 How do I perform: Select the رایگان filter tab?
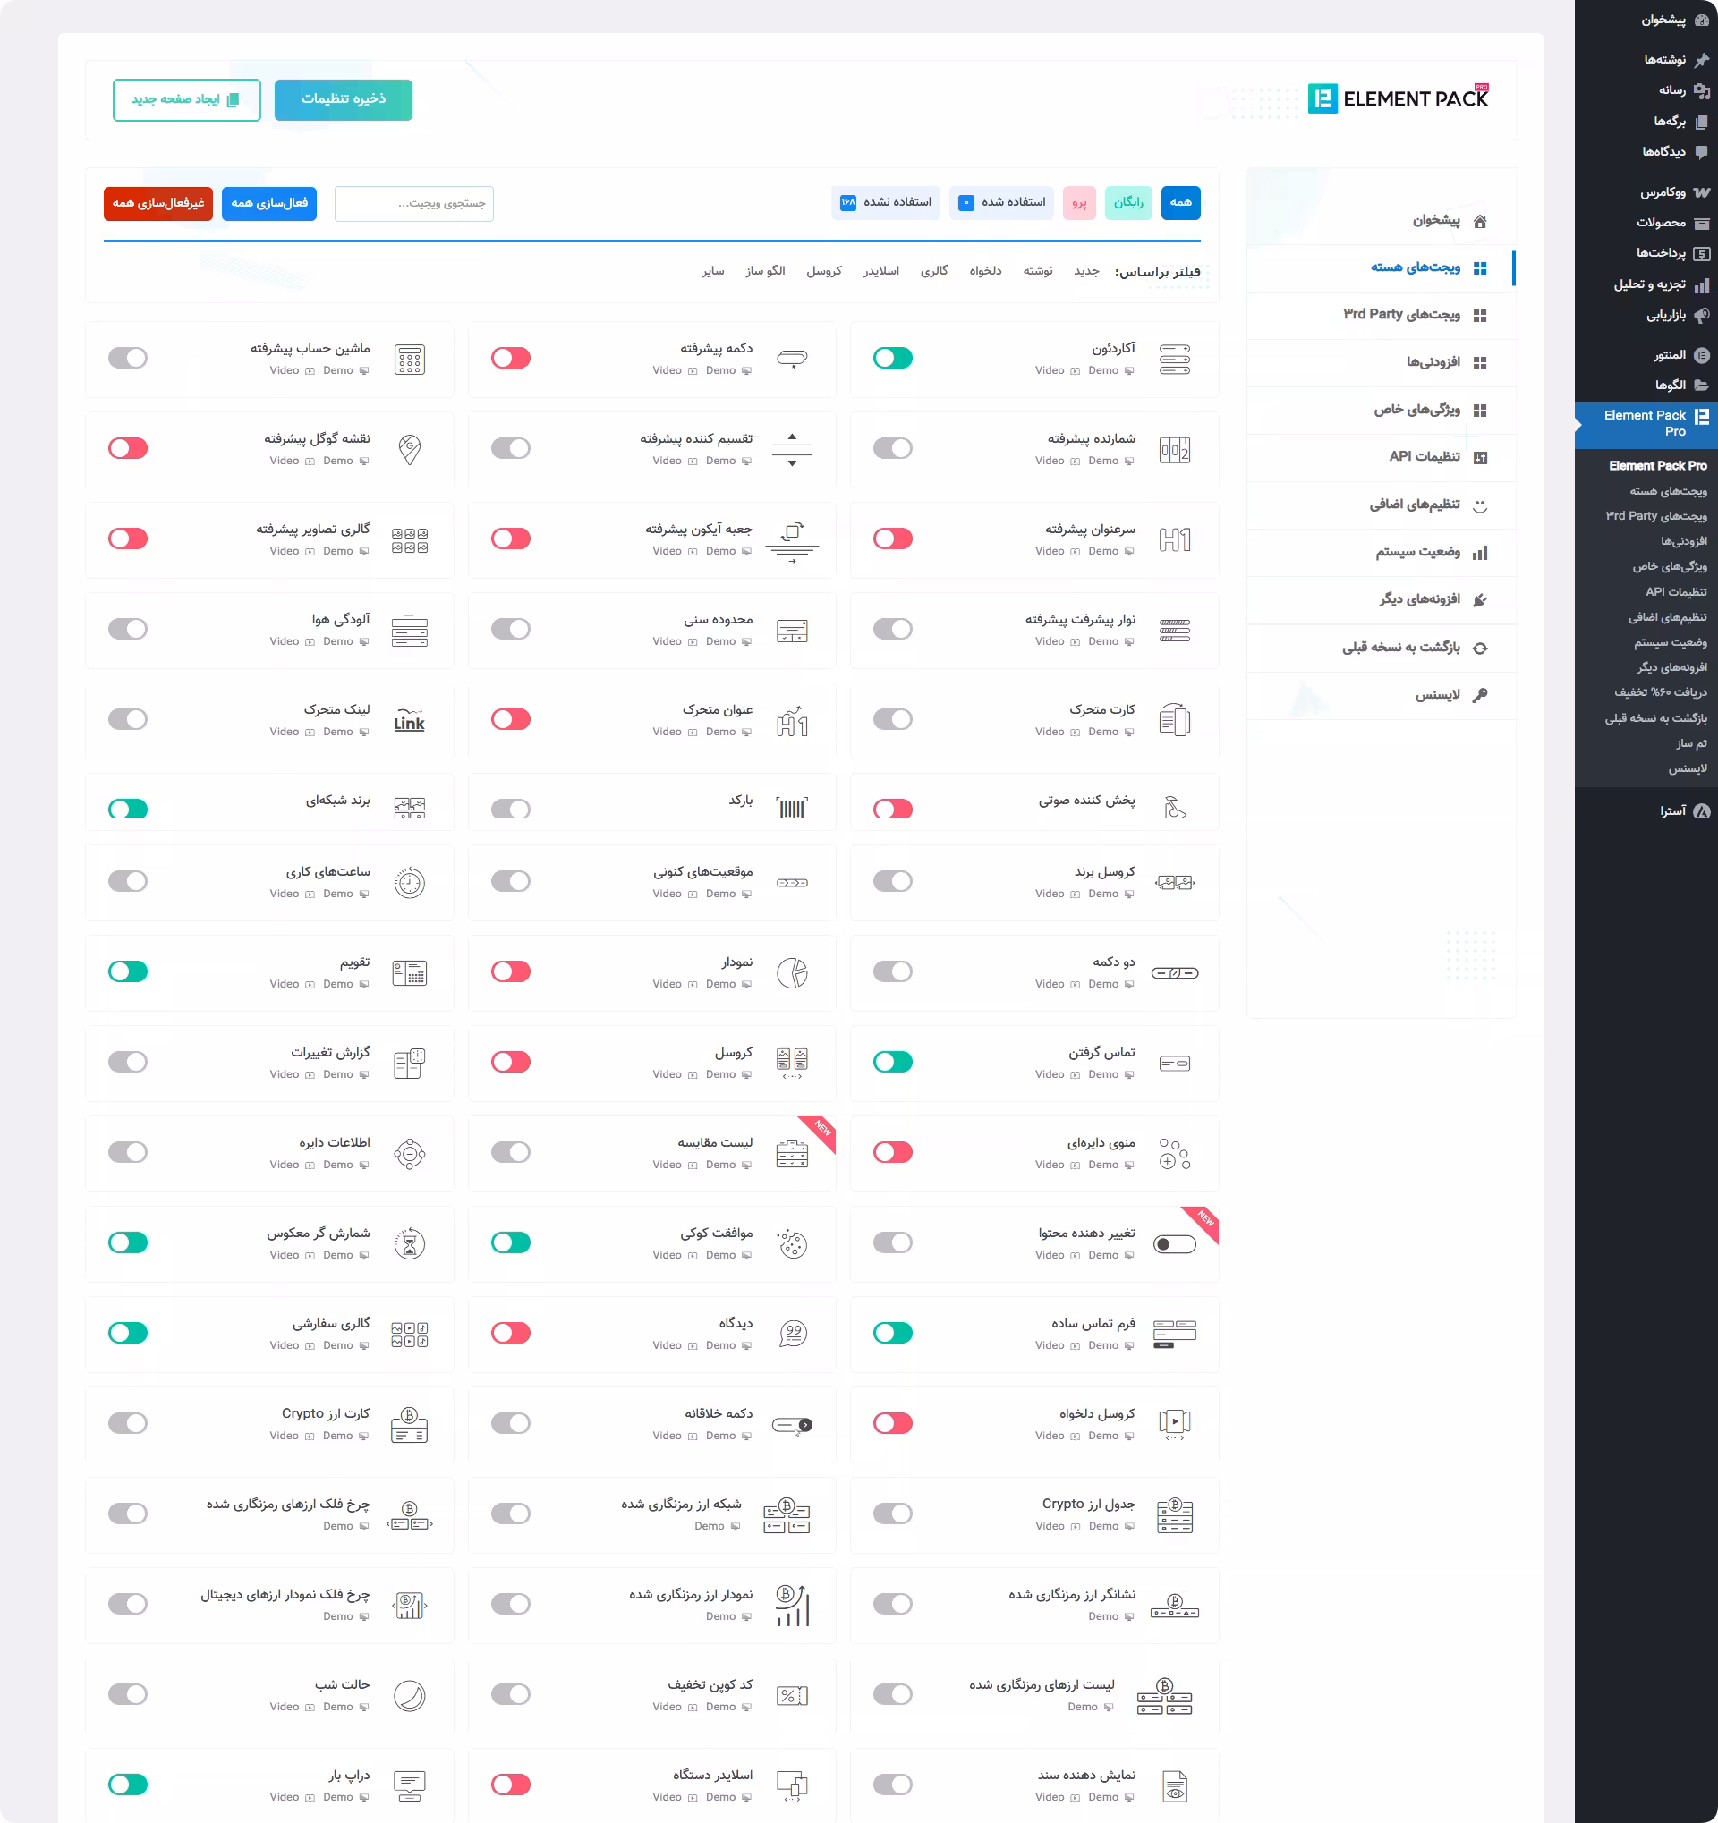1128,203
